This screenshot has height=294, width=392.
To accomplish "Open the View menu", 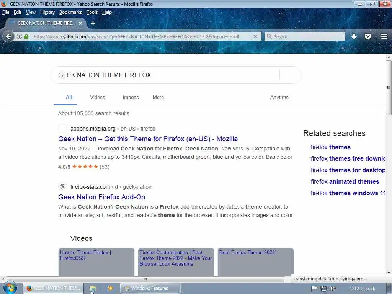I will (31, 12).
